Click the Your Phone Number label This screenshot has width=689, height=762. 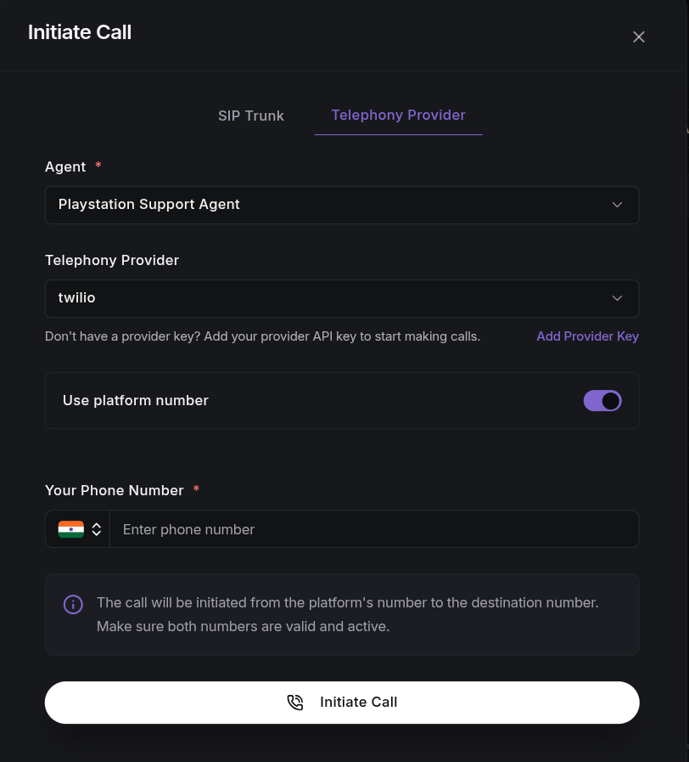(x=115, y=490)
